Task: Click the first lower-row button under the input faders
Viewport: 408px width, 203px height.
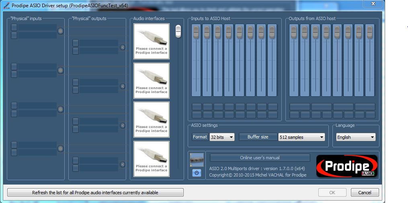Action: (197, 115)
